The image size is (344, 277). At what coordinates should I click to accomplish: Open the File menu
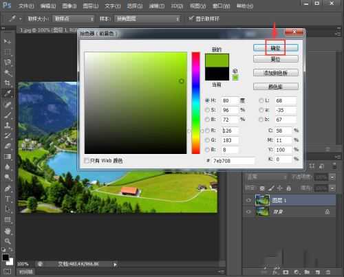pos(26,6)
